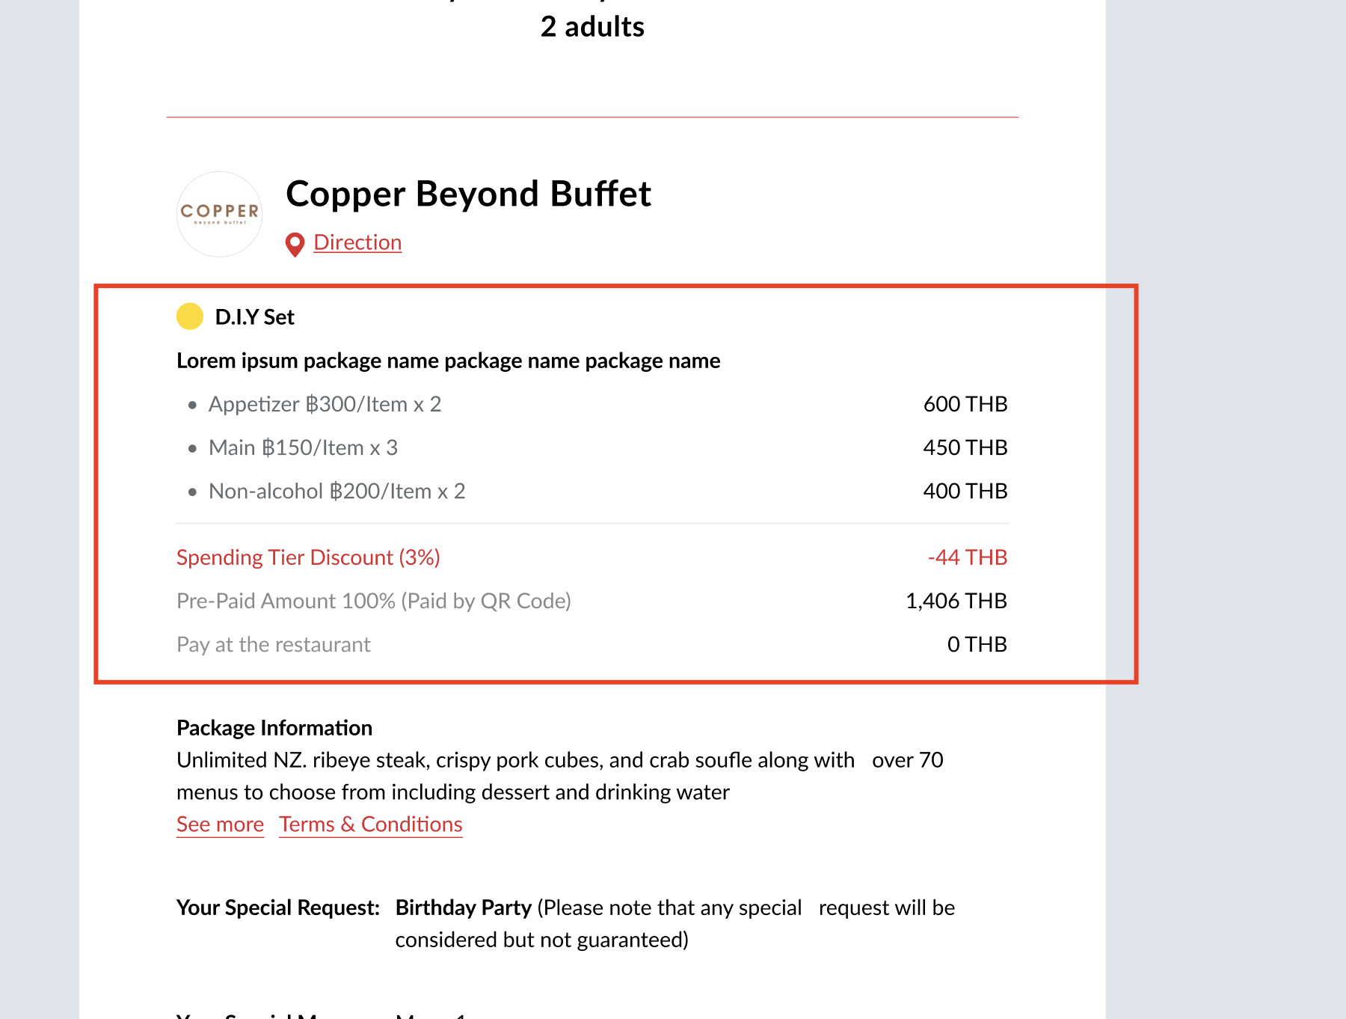Expand description with See more
The width and height of the screenshot is (1346, 1019).
pos(220,824)
